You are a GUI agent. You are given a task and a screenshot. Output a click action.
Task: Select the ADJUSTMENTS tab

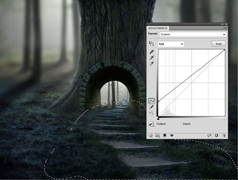click(x=158, y=28)
